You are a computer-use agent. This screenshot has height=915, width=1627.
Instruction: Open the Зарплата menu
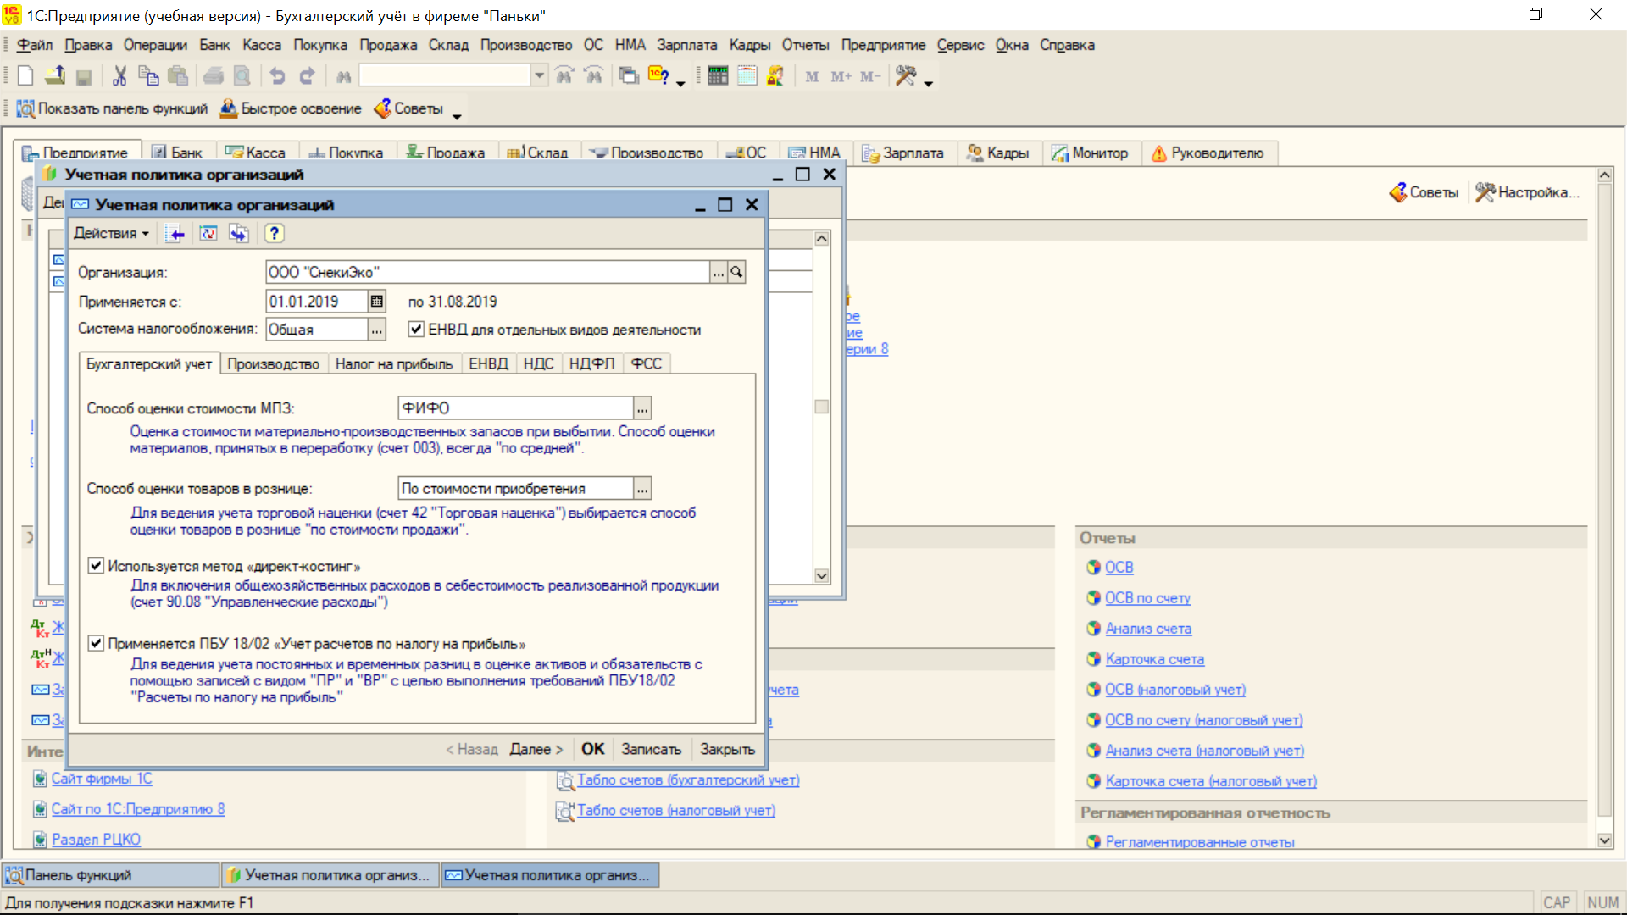tap(686, 45)
